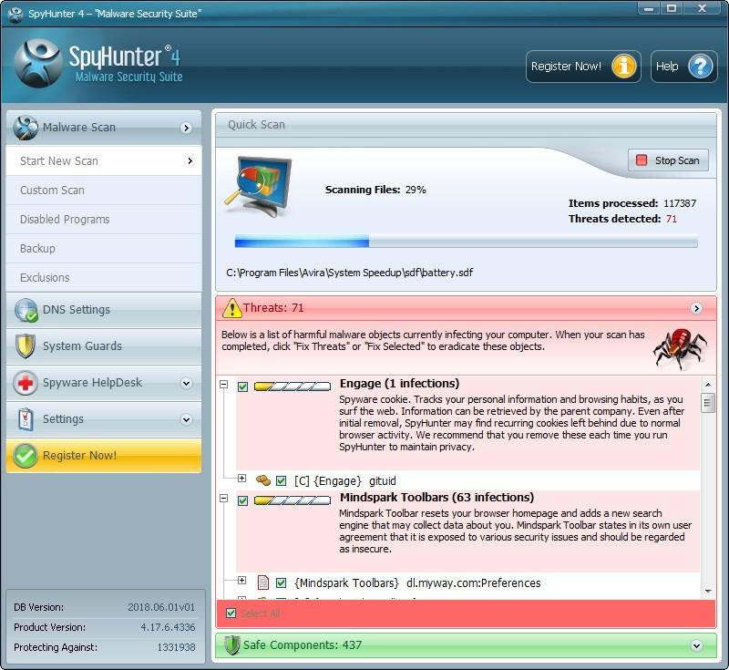Screen dimensions: 729x670
Task: Expand the Safe Components panel chevron
Action: (x=696, y=645)
